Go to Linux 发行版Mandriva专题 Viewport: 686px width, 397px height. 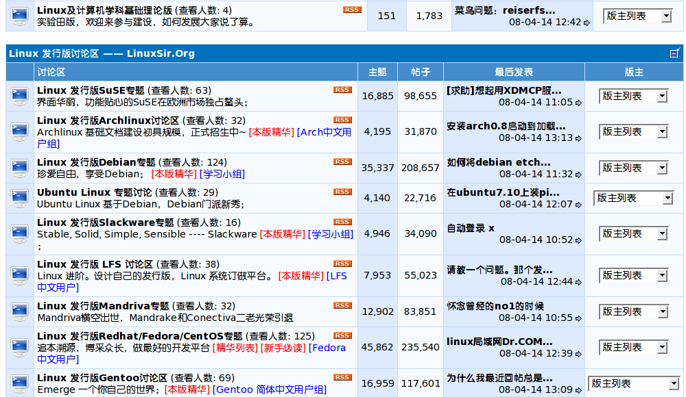[103, 306]
